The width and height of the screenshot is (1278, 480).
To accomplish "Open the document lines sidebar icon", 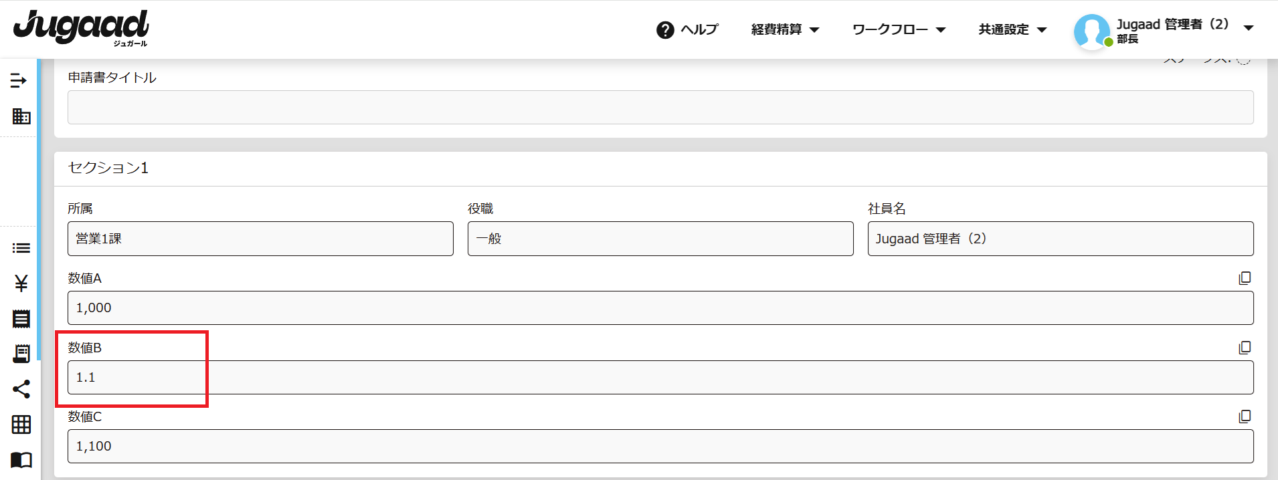I will 21,319.
